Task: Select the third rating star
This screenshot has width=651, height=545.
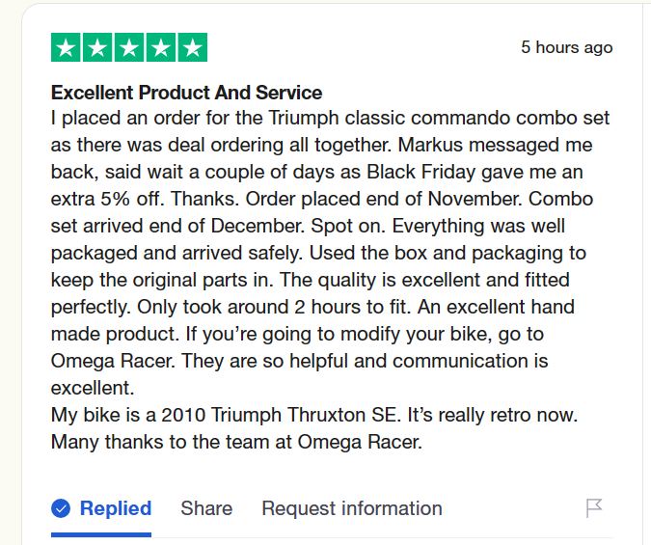Action: click(129, 47)
